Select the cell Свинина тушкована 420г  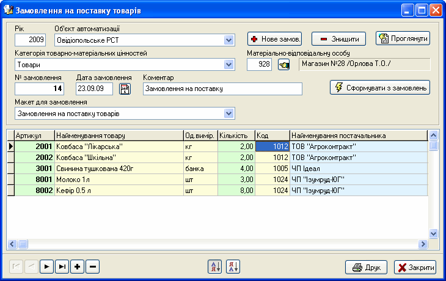119,169
